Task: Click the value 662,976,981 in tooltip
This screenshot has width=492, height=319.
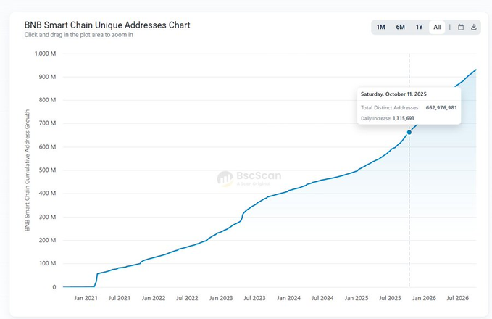Action: tap(441, 108)
